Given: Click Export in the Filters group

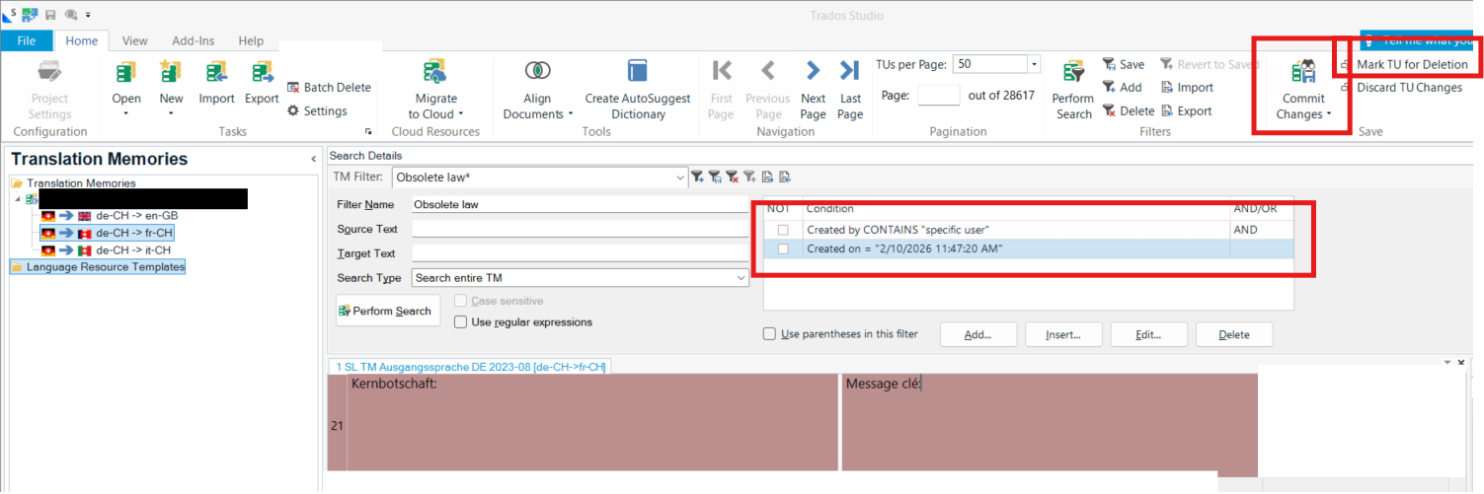Looking at the screenshot, I should [1186, 111].
